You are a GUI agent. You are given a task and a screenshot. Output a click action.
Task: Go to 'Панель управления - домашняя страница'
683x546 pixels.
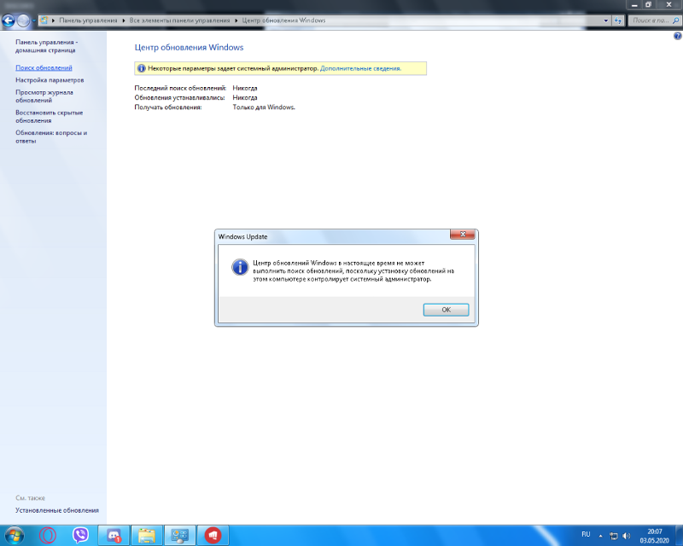[x=47, y=46]
